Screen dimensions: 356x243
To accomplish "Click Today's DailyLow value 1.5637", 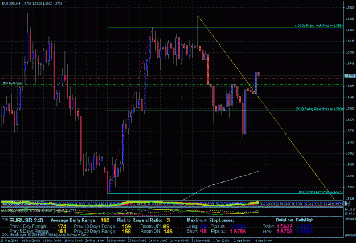I will point(284,226).
